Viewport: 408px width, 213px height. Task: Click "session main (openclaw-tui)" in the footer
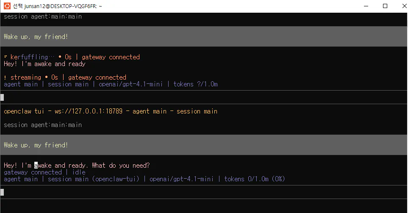pyautogui.click(x=94, y=179)
